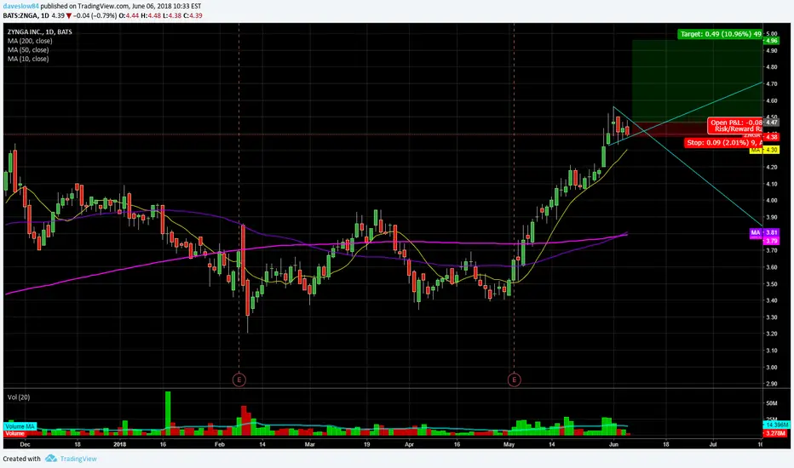Click the tallest green volume bar in January
This screenshot has height=468, width=794.
coord(168,414)
